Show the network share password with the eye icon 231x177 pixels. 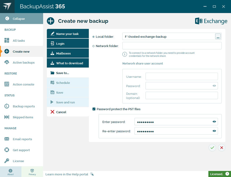[214, 86]
